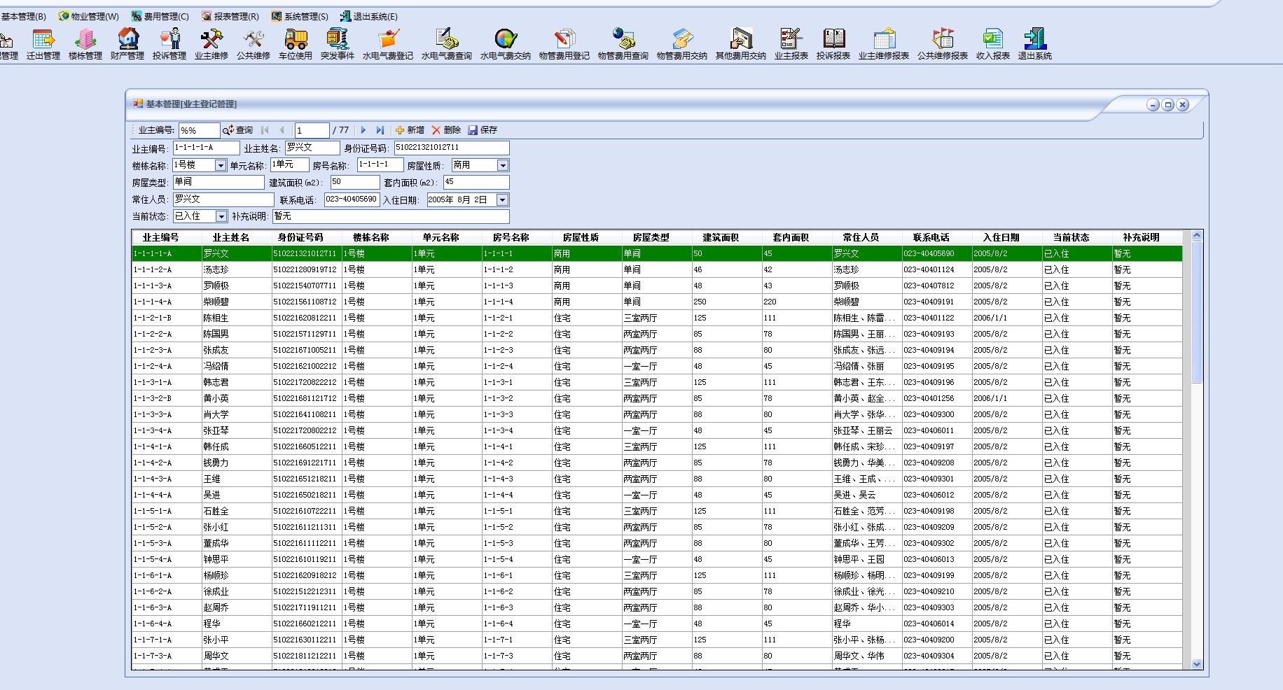Open the 物管费用查询 toolbar icon

tap(623, 44)
